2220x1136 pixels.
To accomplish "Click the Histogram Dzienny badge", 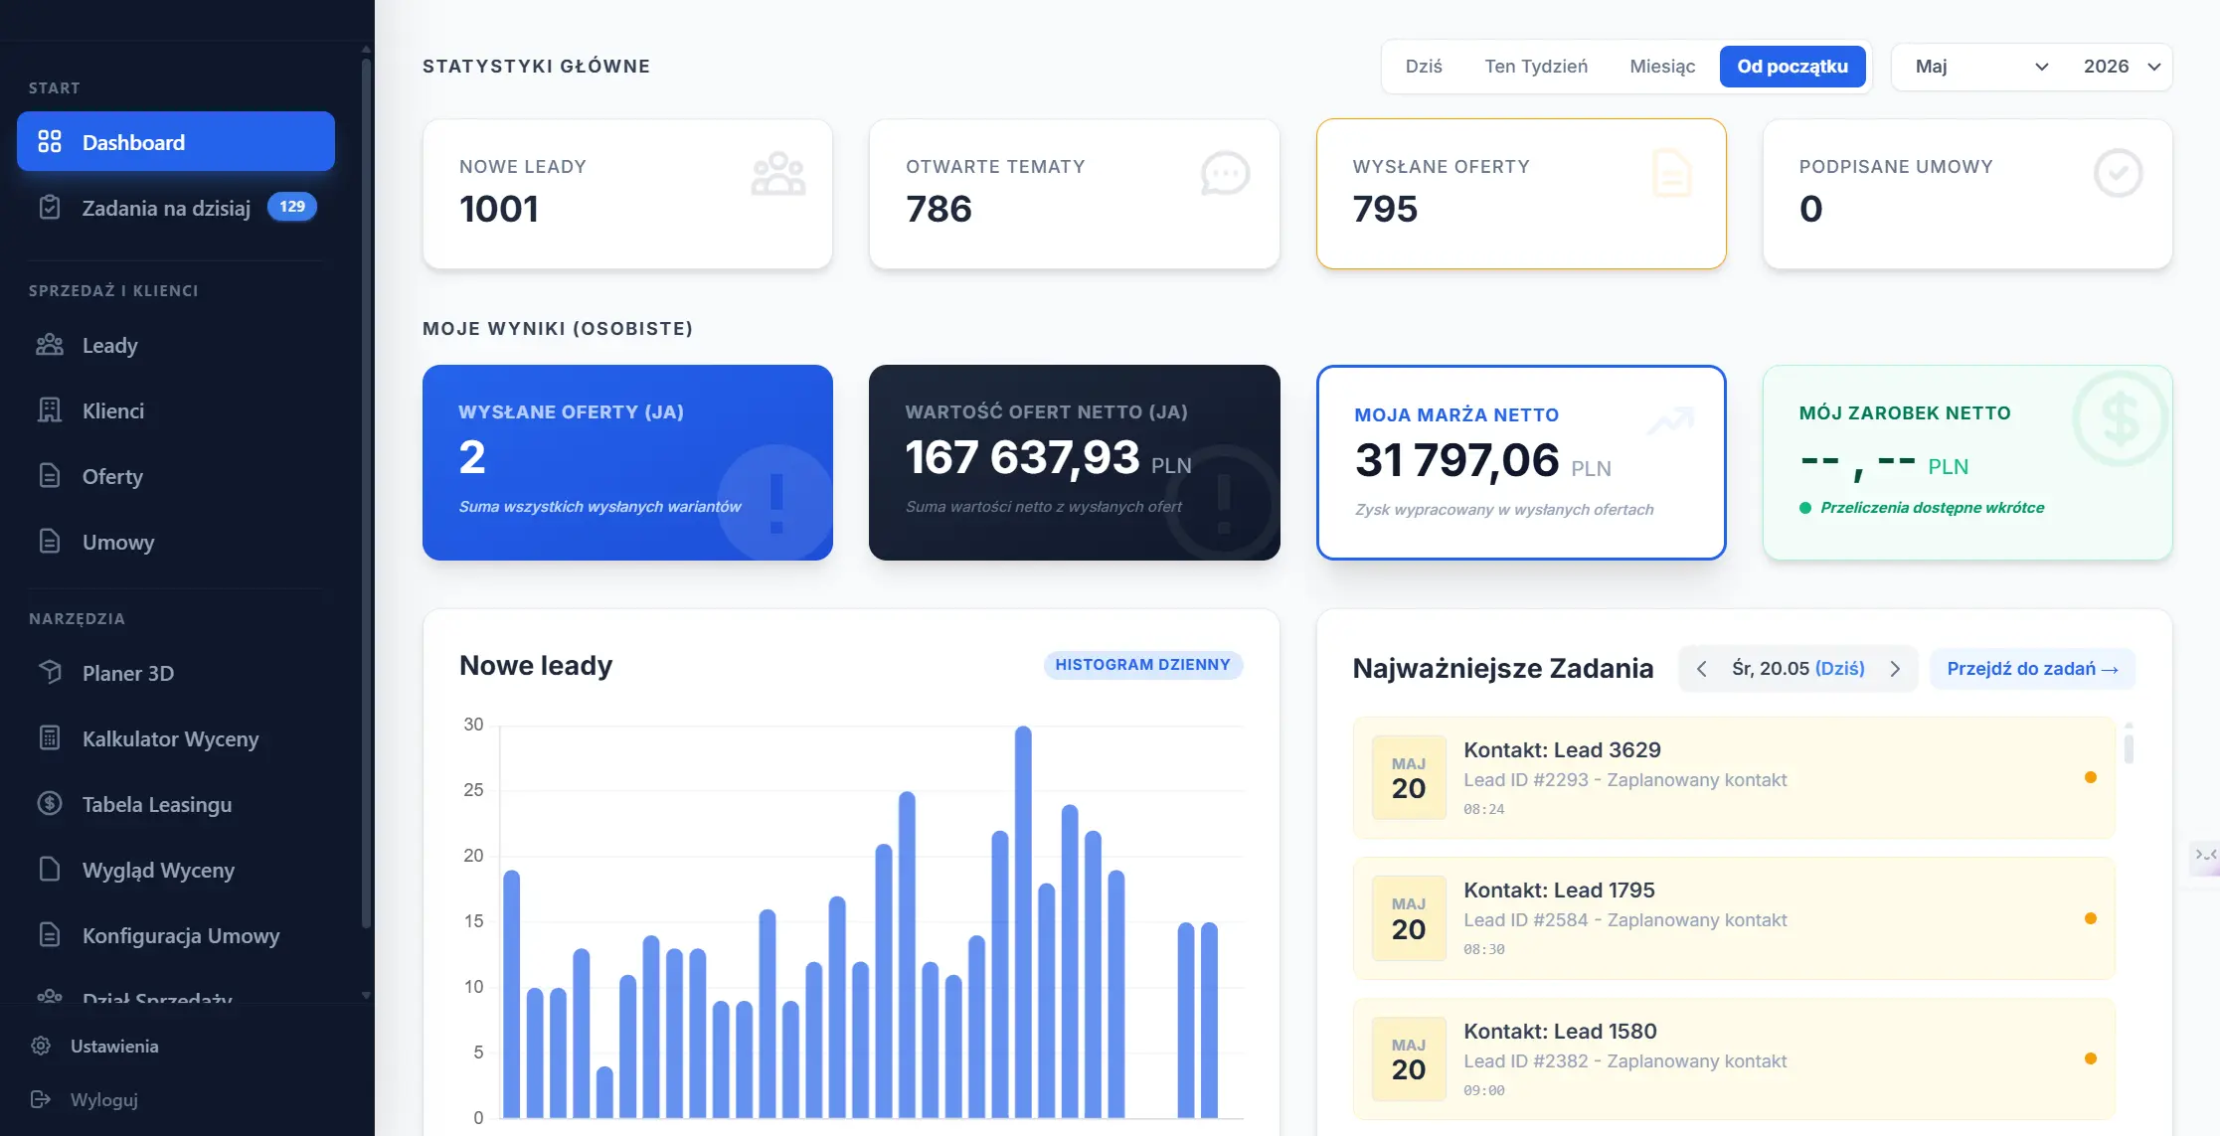I will point(1142,665).
